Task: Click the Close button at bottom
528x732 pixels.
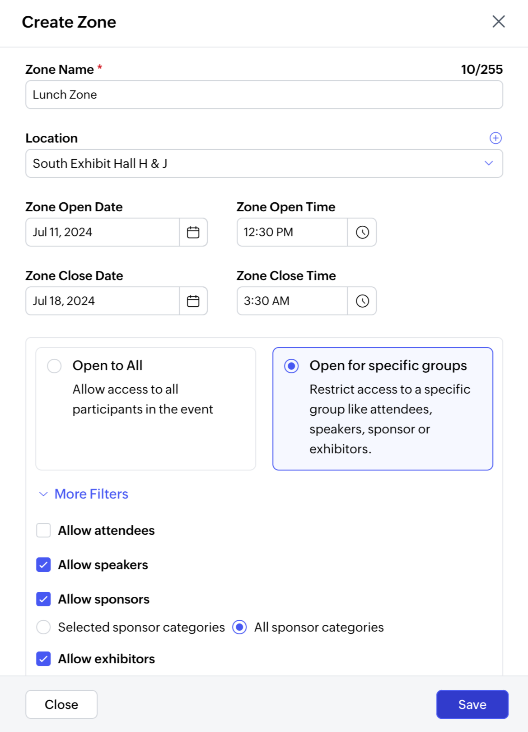Action: click(x=61, y=704)
